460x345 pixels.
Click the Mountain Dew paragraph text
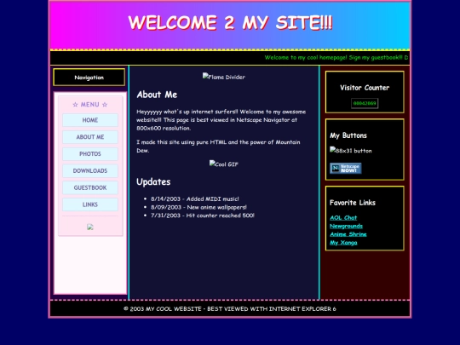(218, 147)
